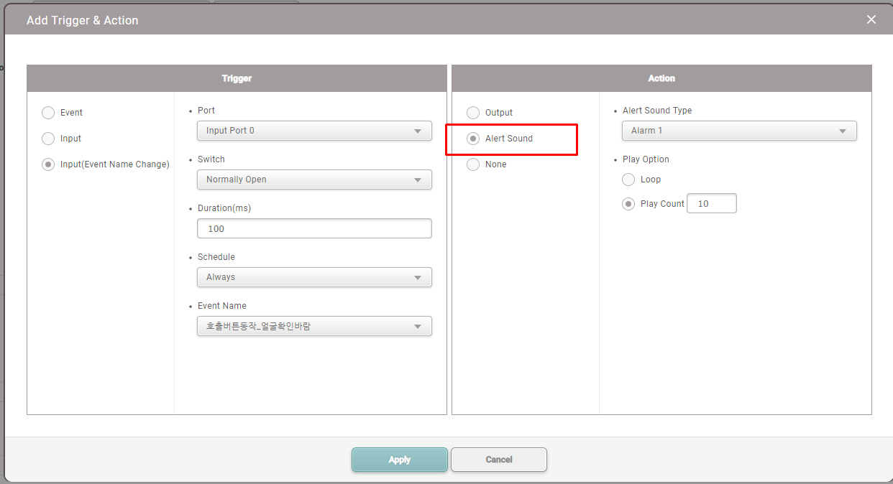Click the Cancel button
This screenshot has width=893, height=484.
coord(498,460)
